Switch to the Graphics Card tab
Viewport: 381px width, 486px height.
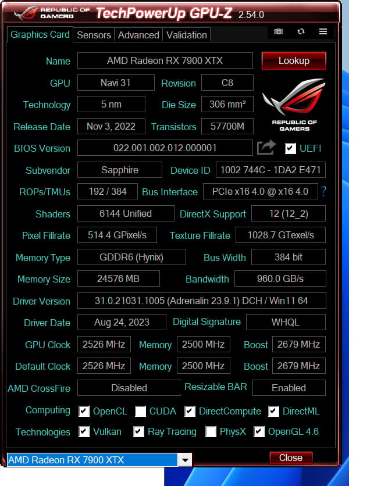40,35
